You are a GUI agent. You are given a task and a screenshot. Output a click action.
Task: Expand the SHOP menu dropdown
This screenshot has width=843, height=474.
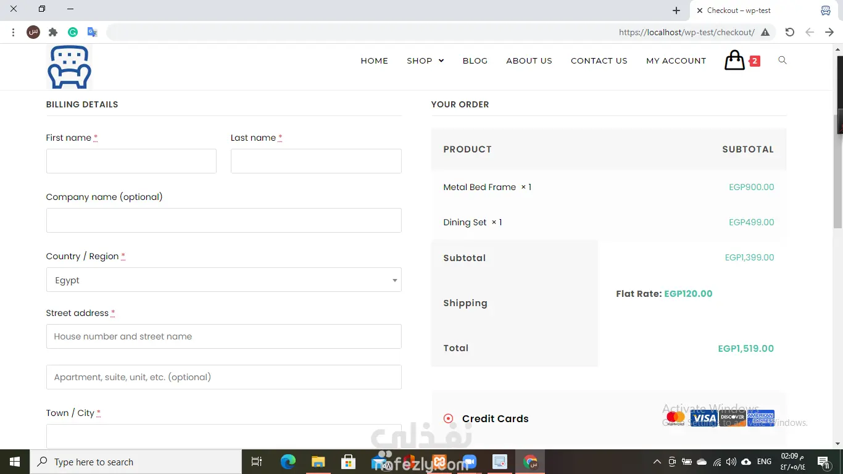point(425,60)
